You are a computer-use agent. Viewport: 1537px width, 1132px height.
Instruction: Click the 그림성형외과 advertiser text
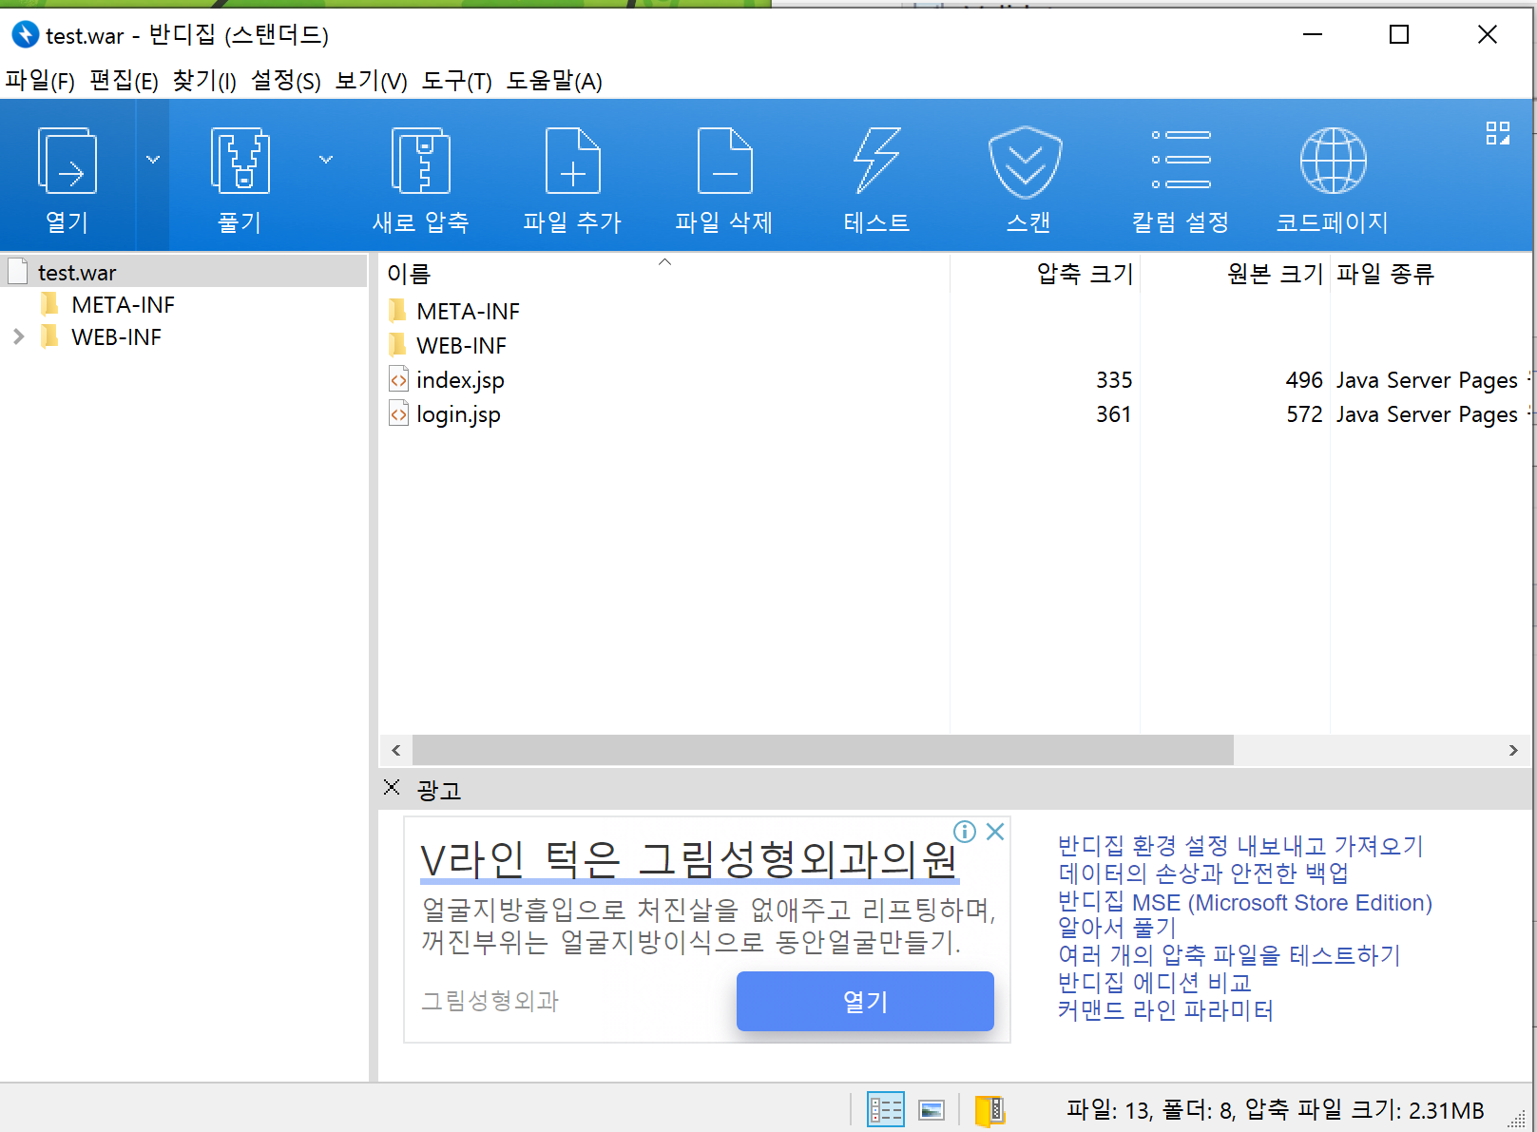490,1001
